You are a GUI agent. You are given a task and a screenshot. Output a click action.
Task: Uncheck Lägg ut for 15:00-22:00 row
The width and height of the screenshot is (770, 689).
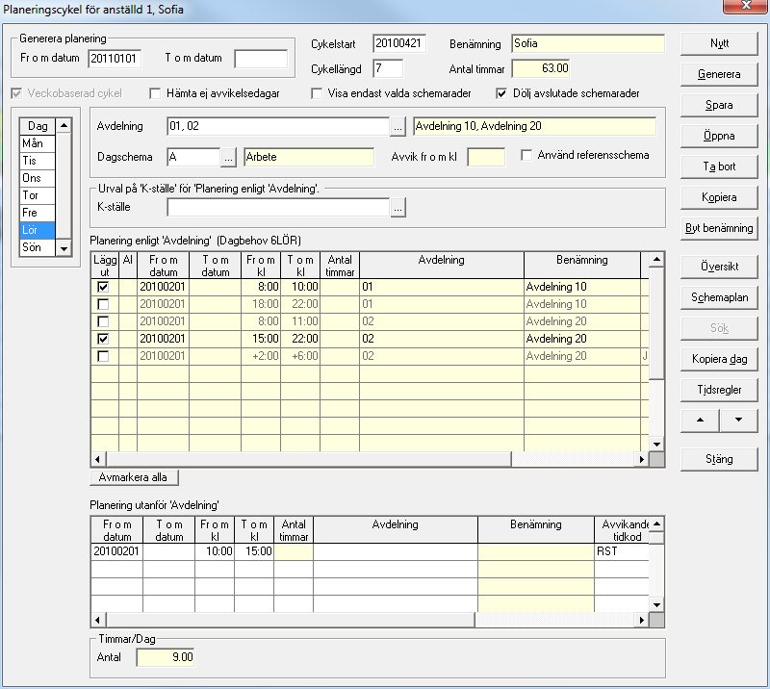coord(103,339)
